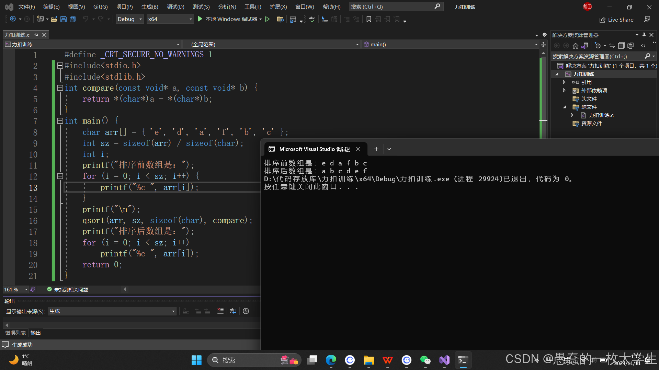Switch views icon in Solution Explorer toolbar
The image size is (659, 370).
click(x=585, y=45)
